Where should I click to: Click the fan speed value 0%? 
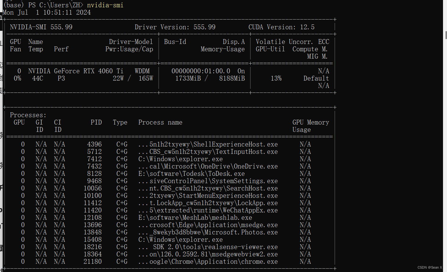click(17, 78)
